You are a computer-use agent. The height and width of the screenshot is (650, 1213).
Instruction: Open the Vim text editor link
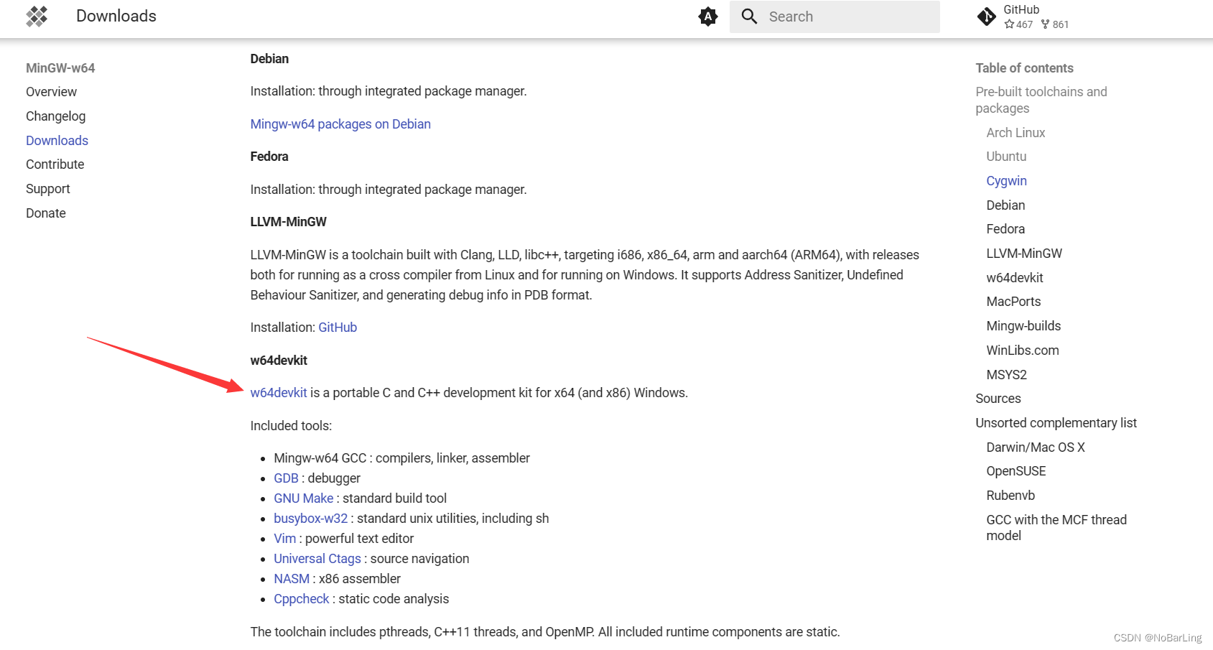tap(284, 539)
